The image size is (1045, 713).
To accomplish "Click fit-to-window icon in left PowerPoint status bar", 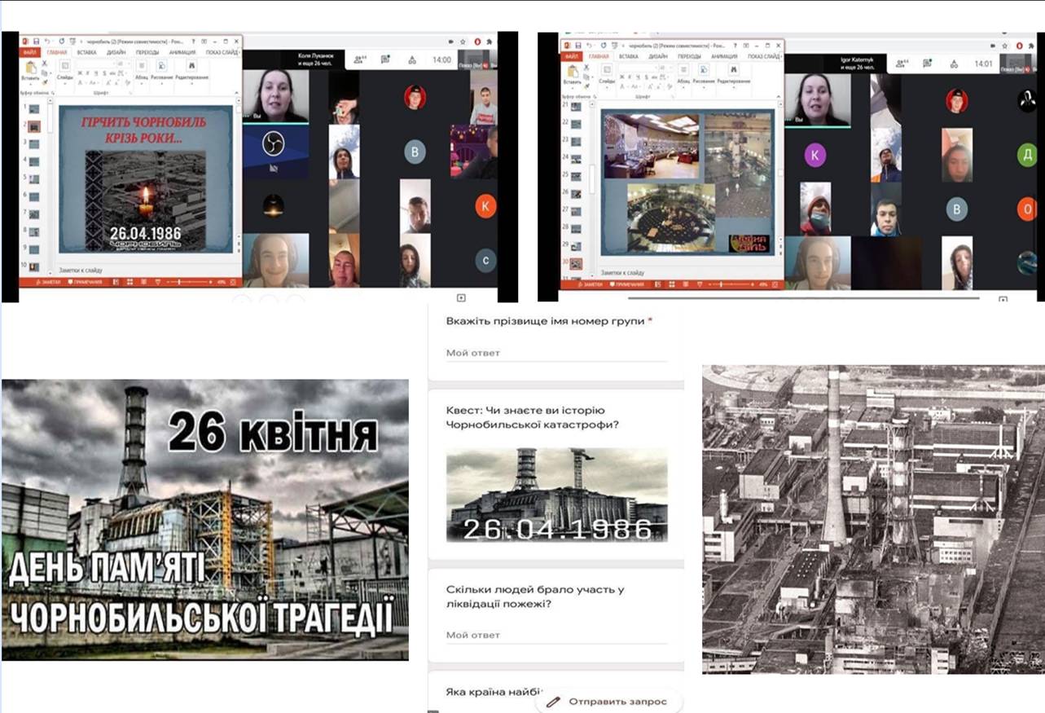I will tap(234, 282).
